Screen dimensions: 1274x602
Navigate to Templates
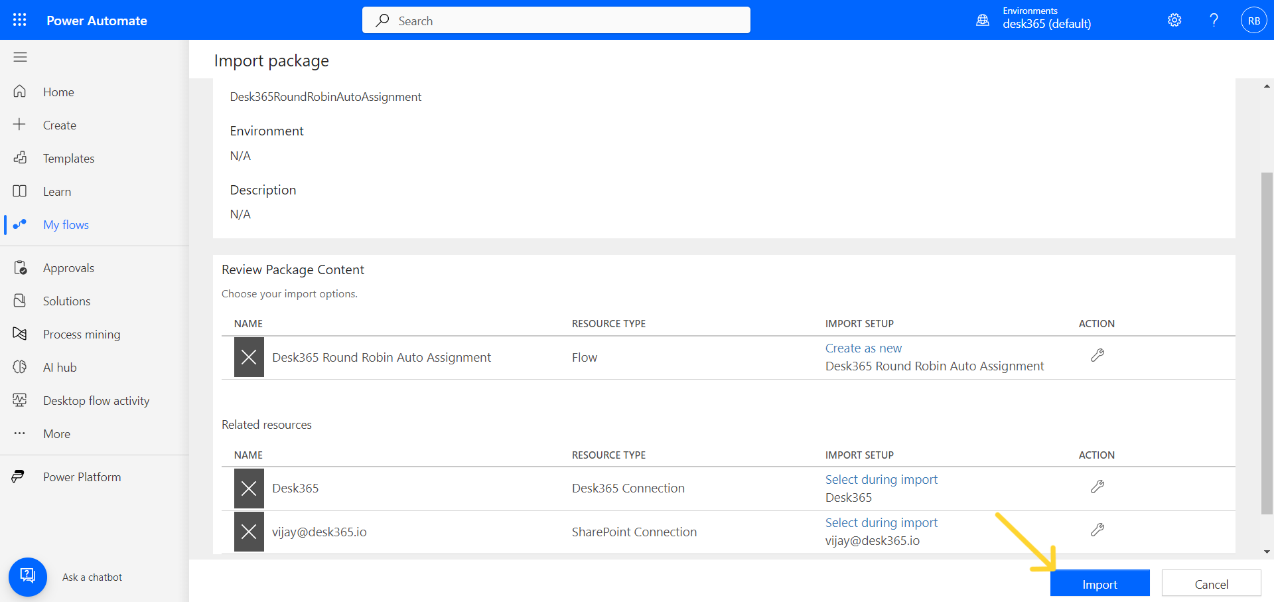pyautogui.click(x=69, y=158)
